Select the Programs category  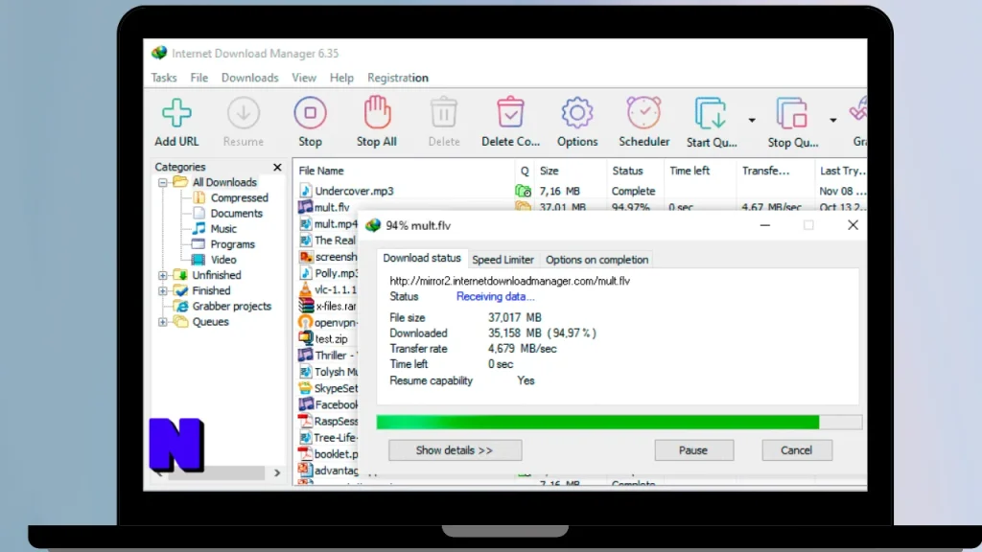(232, 244)
